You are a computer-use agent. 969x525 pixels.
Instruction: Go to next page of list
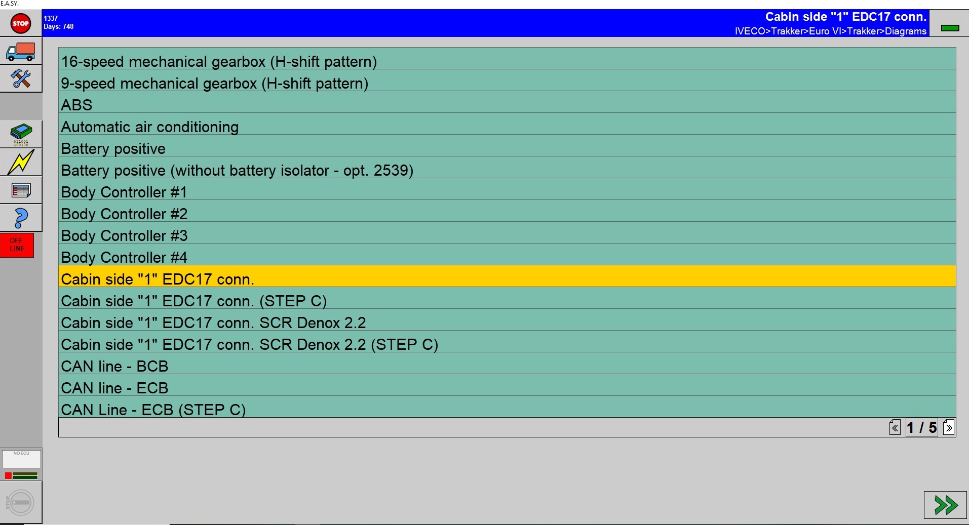949,428
